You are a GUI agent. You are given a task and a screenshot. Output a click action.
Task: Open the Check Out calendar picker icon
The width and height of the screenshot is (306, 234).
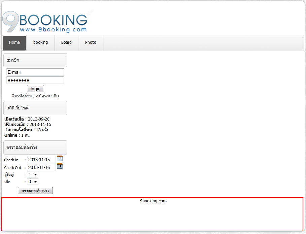[60, 166]
